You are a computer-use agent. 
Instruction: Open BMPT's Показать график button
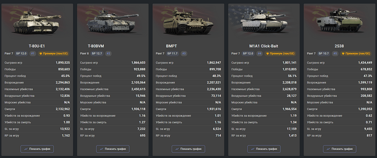click(x=188, y=149)
